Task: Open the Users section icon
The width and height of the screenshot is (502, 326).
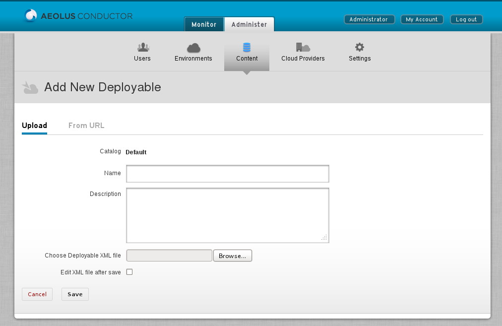Action: point(143,48)
